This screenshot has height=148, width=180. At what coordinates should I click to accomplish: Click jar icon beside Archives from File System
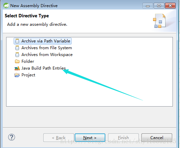coord(17,48)
